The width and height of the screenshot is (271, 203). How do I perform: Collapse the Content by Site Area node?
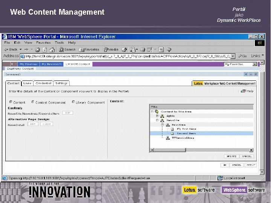point(152,112)
